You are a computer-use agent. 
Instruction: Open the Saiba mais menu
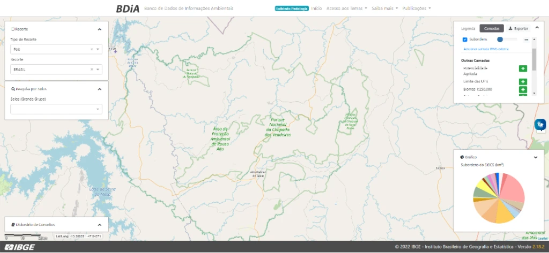click(x=384, y=8)
